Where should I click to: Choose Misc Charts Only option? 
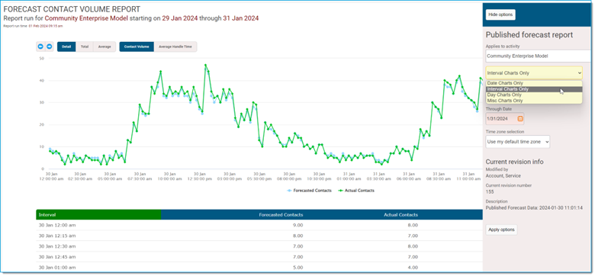click(534, 101)
